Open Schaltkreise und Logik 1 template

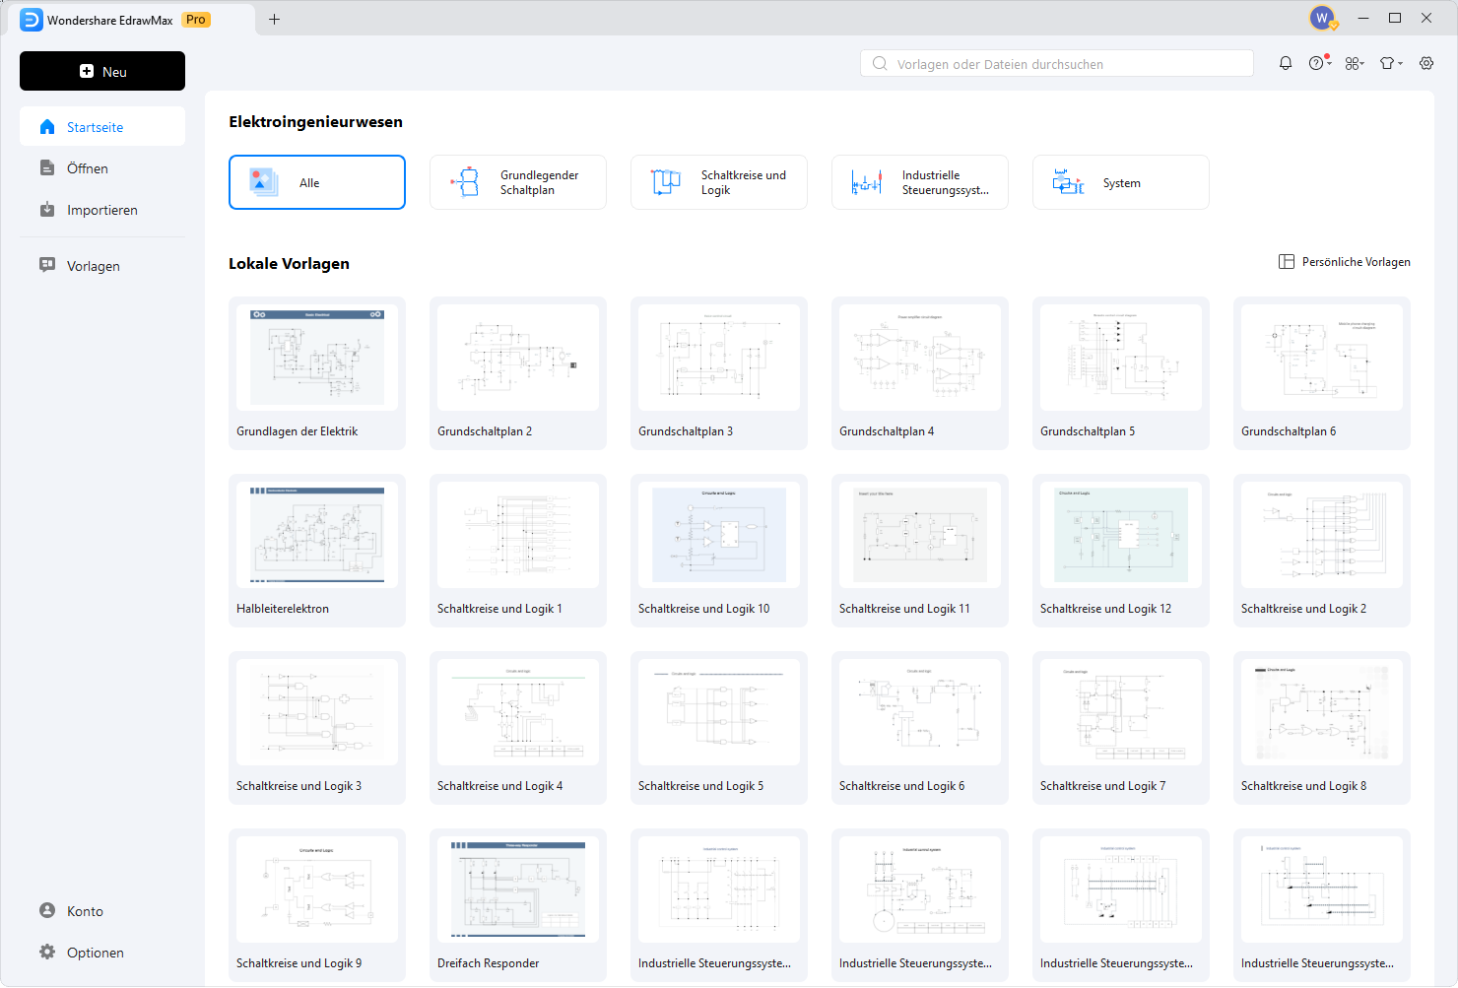coord(518,551)
